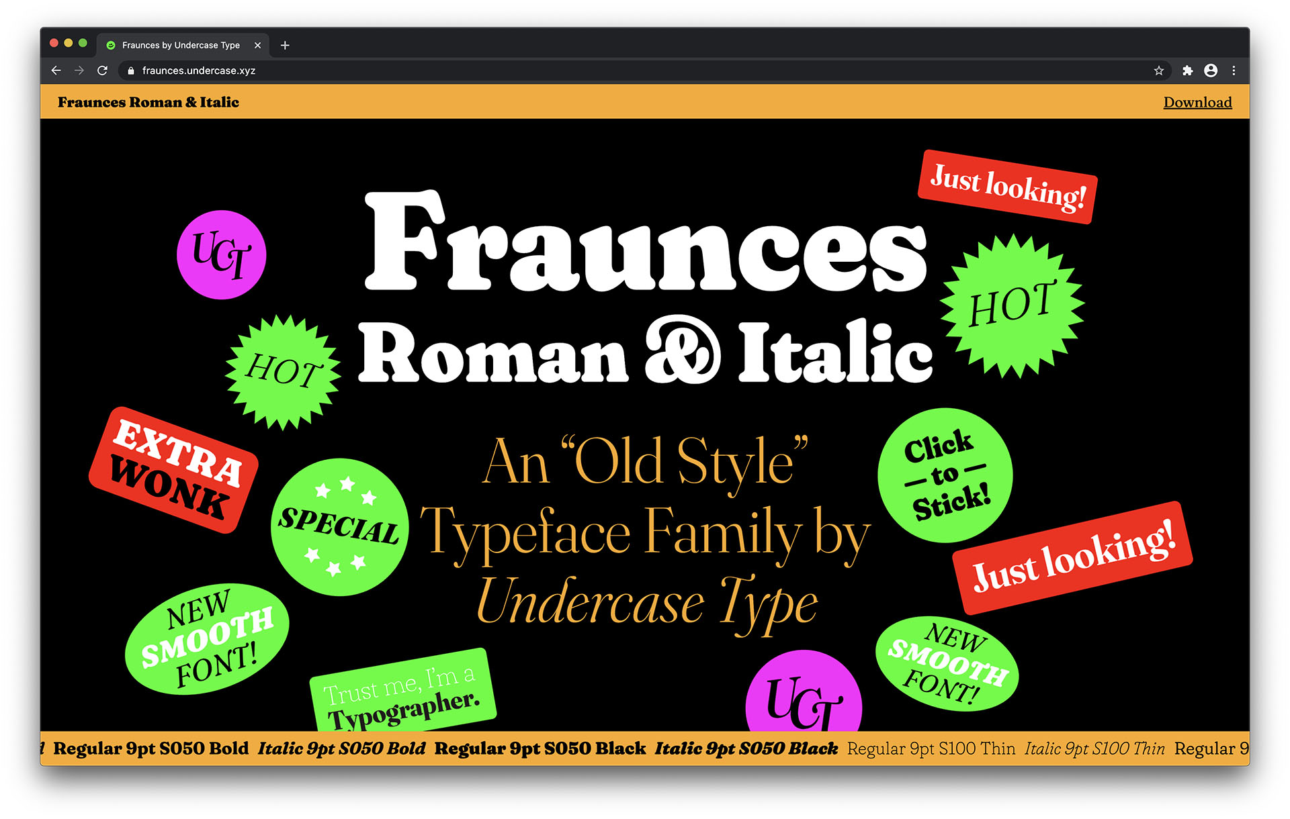Click Regular 9pt S050 Bold in ticker

point(150,749)
